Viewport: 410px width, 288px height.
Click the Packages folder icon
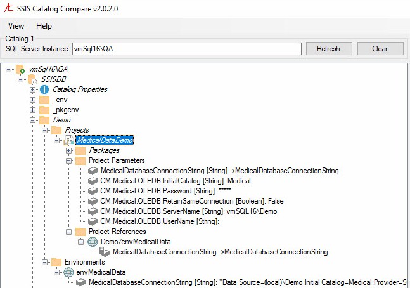pyautogui.click(x=80, y=150)
